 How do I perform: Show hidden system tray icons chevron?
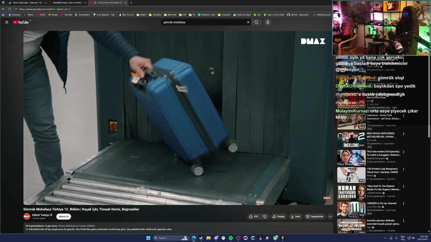(386, 238)
